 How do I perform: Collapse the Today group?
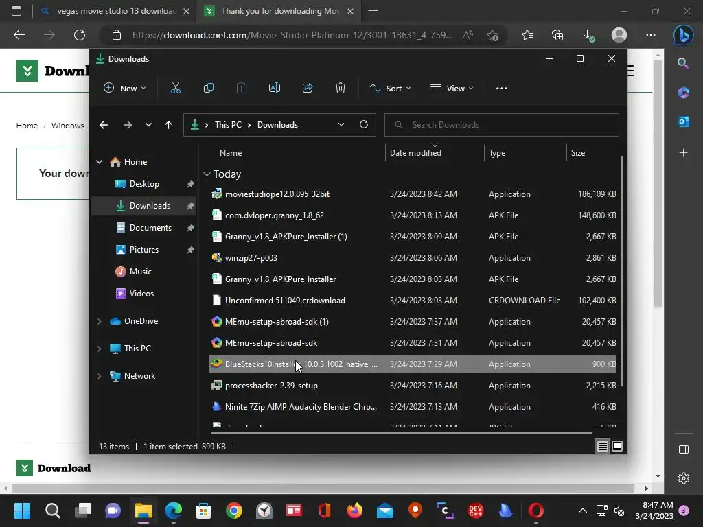(x=207, y=174)
